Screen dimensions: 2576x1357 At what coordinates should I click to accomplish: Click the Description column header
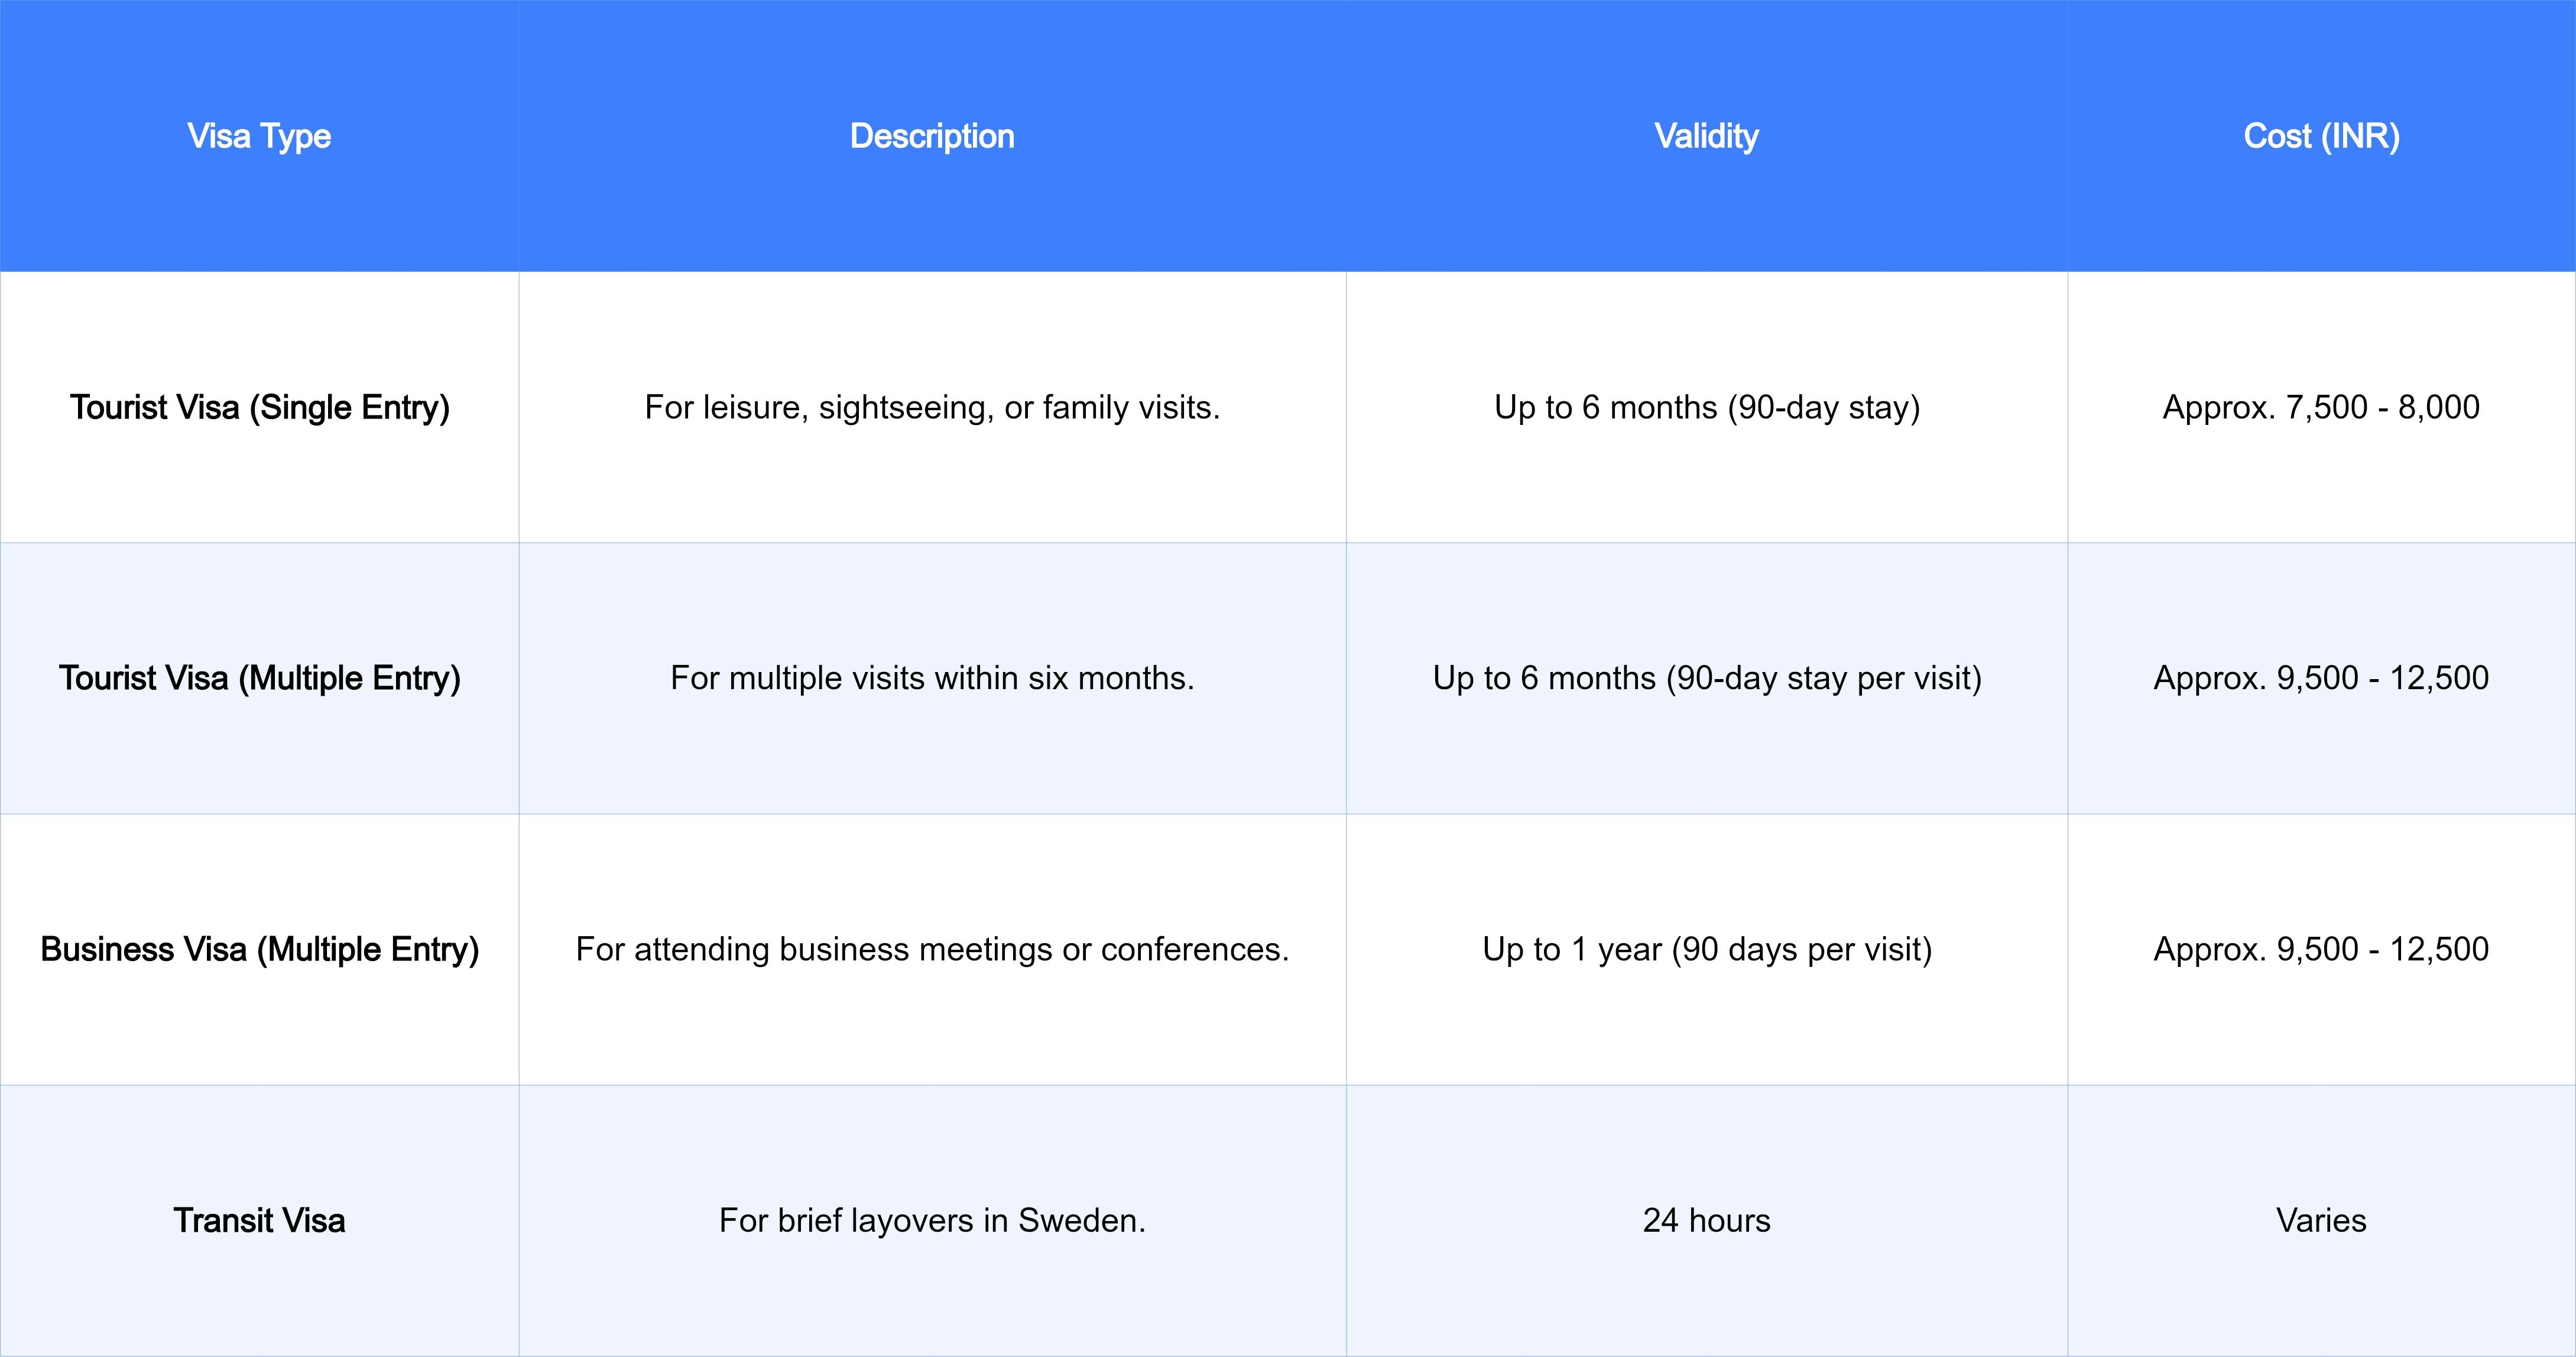click(932, 136)
